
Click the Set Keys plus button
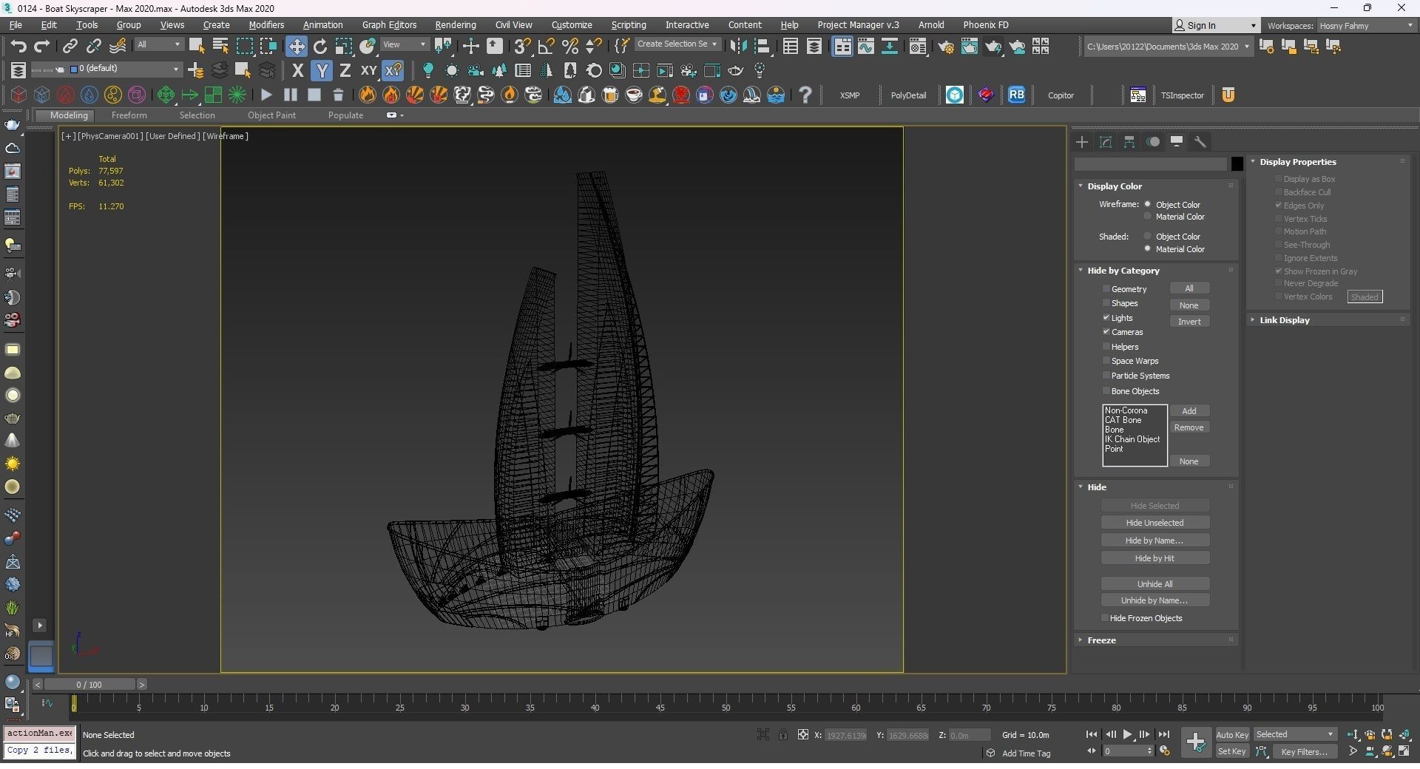[1195, 742]
